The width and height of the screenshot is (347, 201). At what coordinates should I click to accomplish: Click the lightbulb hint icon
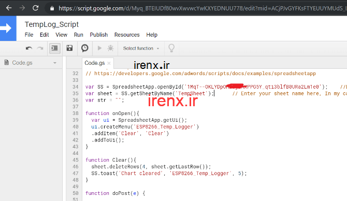[x=171, y=48]
